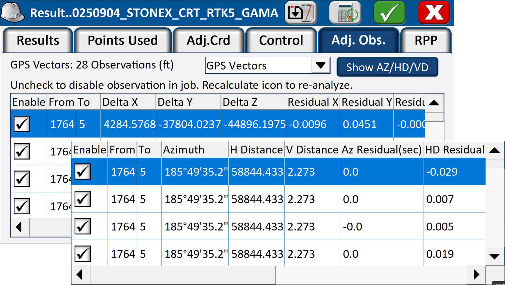Uncheck the highlighted Delta X row checkbox
The image size is (505, 285).
22,124
